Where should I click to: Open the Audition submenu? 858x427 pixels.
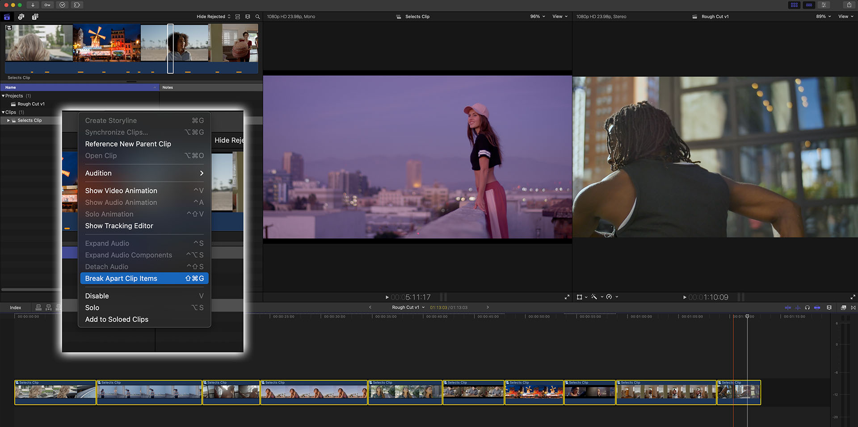(x=144, y=173)
